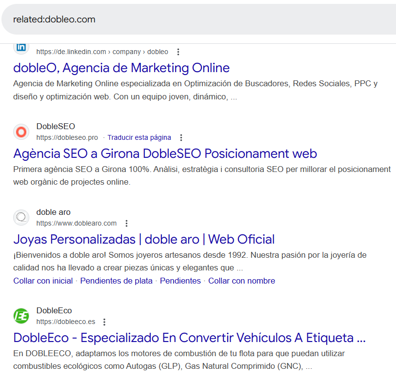The image size is (396, 381).
Task: Click the green DobleEco favicon
Action: click(x=21, y=316)
